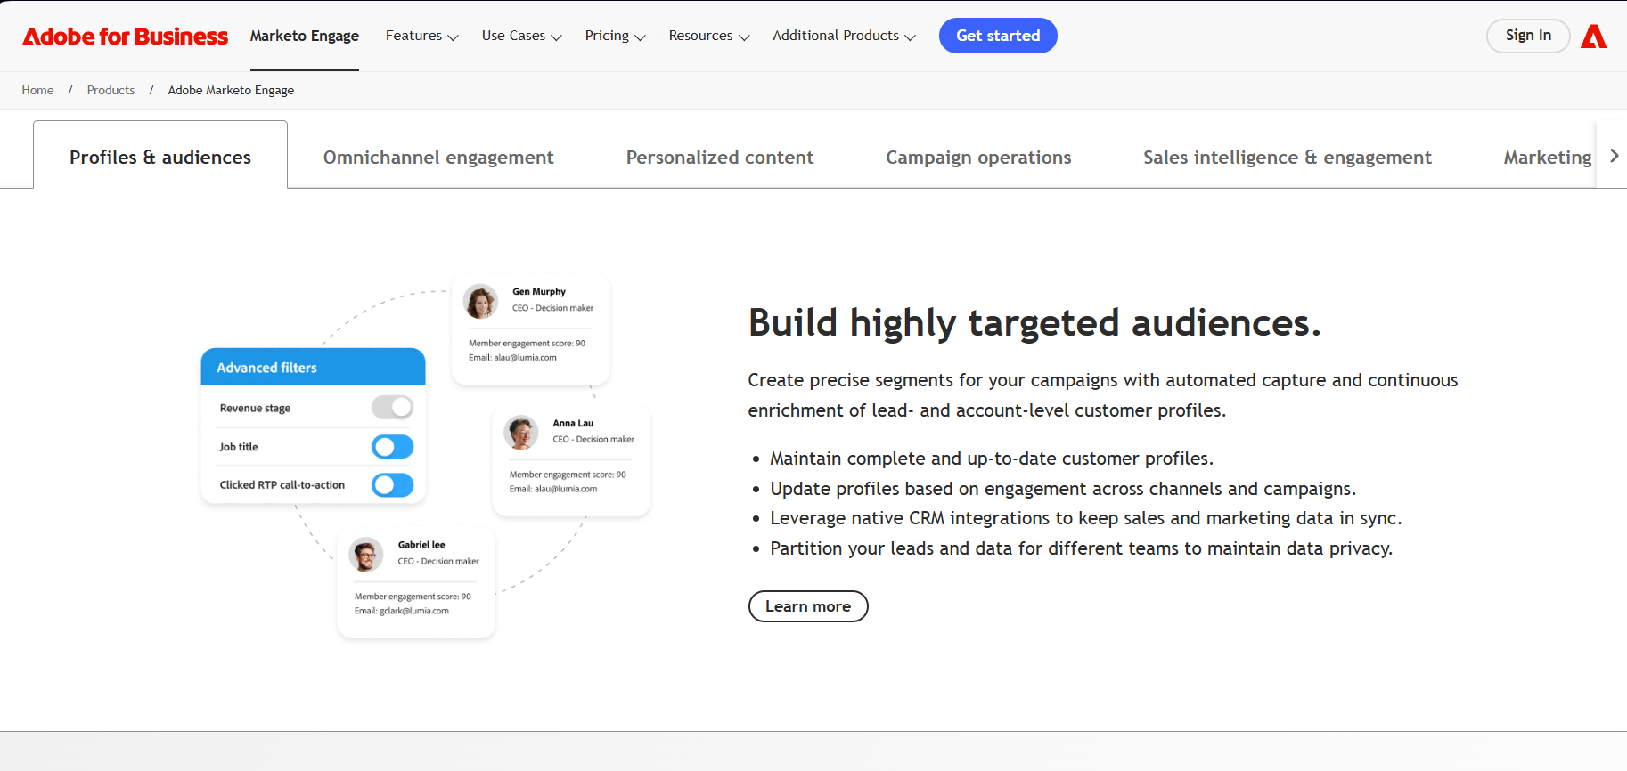Select the Profiles & audiences tab
This screenshot has width=1627, height=771.
pos(160,157)
